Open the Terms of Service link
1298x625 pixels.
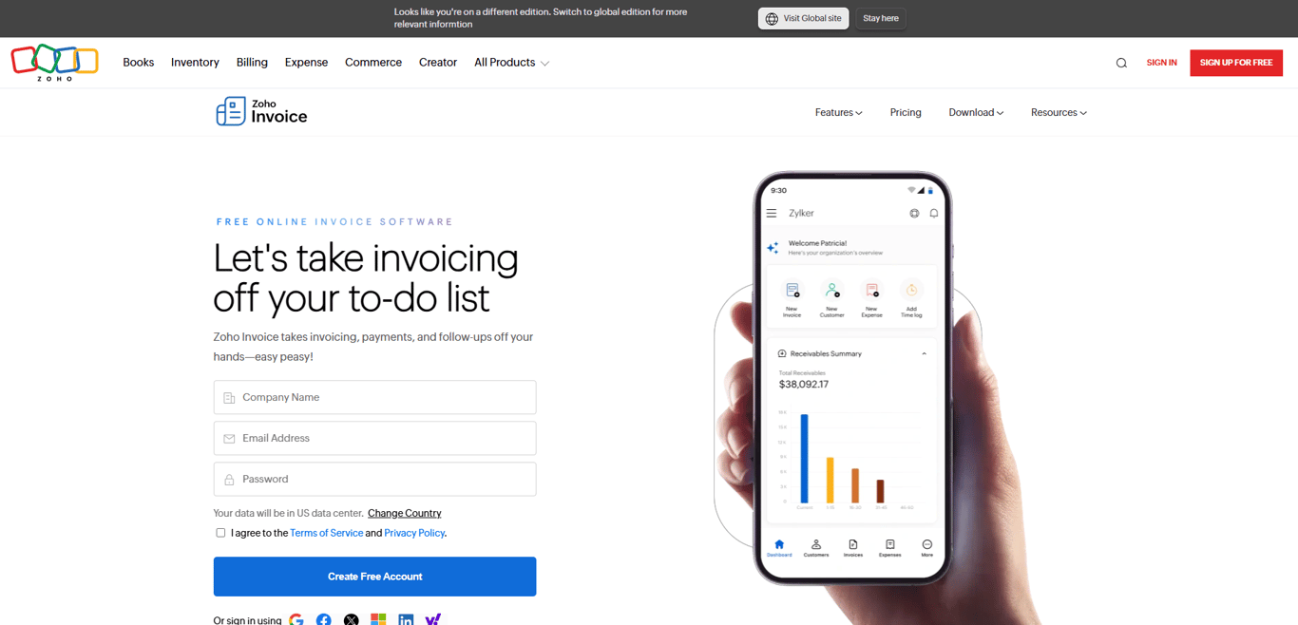pyautogui.click(x=326, y=533)
